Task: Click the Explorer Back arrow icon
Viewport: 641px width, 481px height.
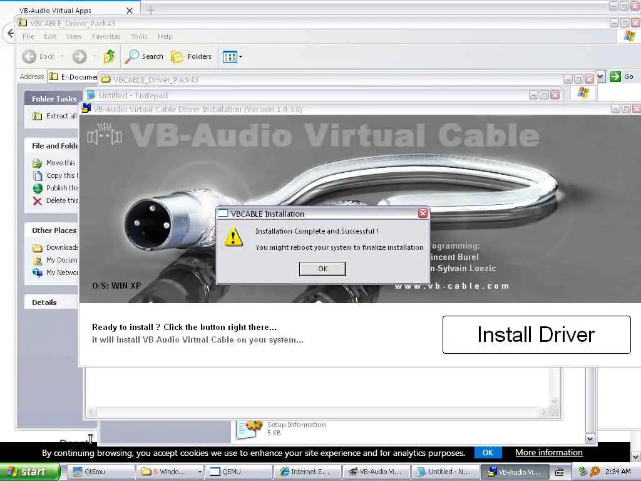Action: [x=29, y=56]
